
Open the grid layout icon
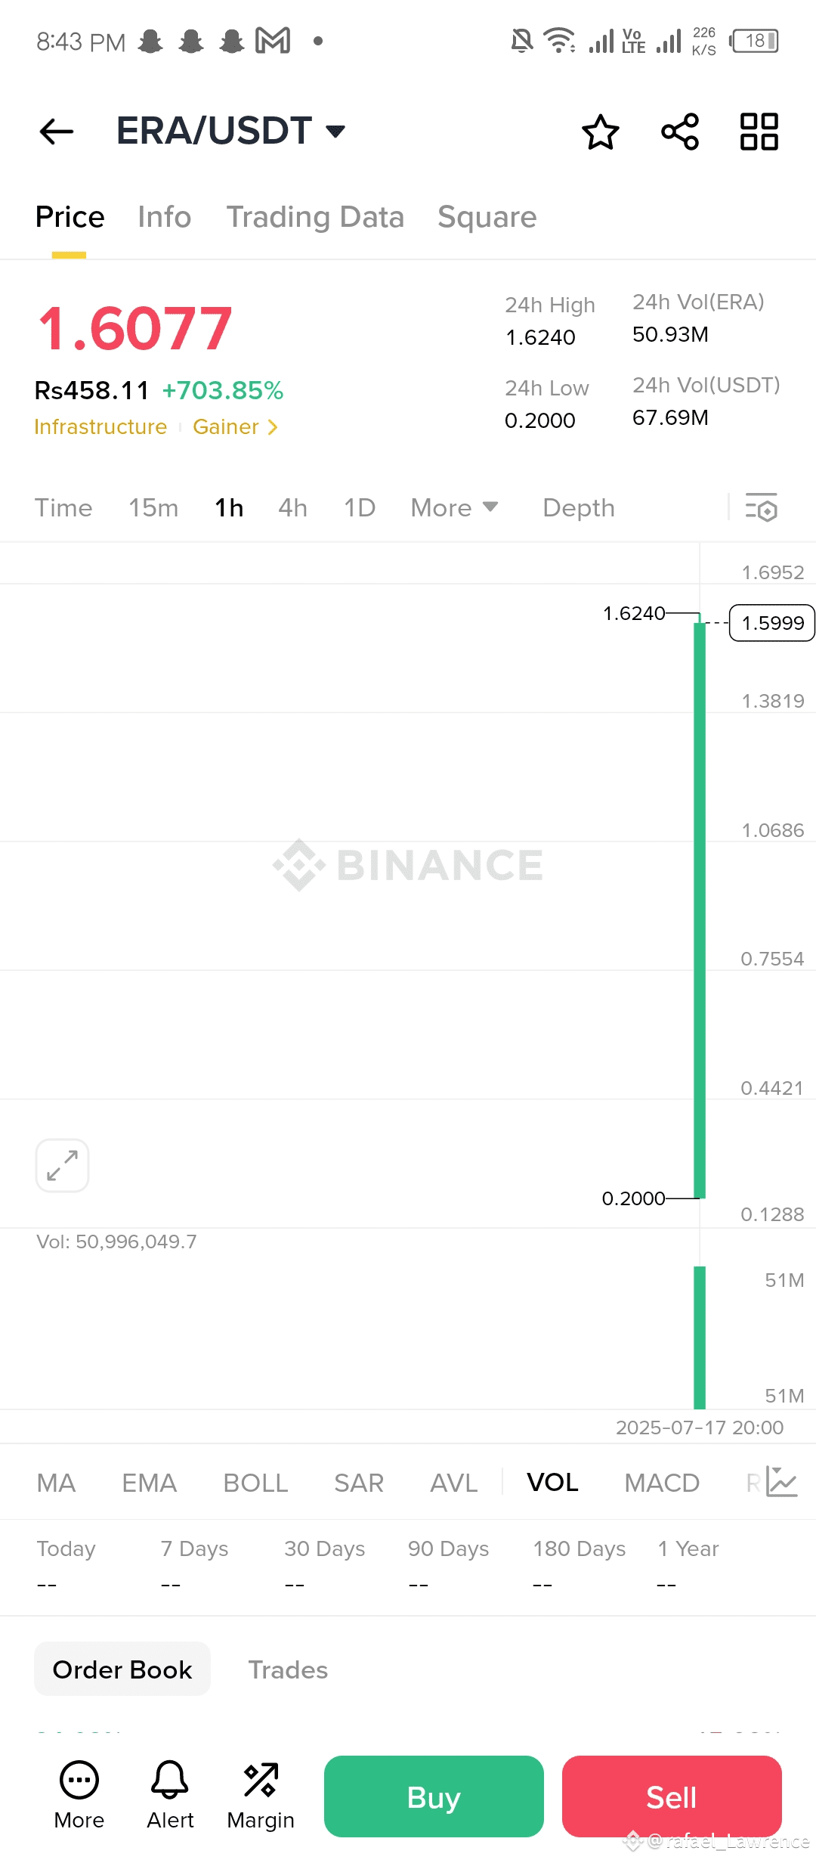(x=759, y=132)
